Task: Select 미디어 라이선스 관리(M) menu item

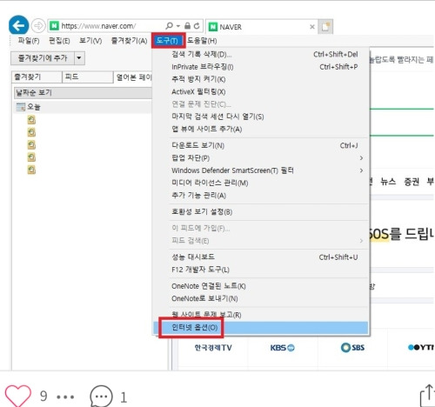Action: coord(261,183)
